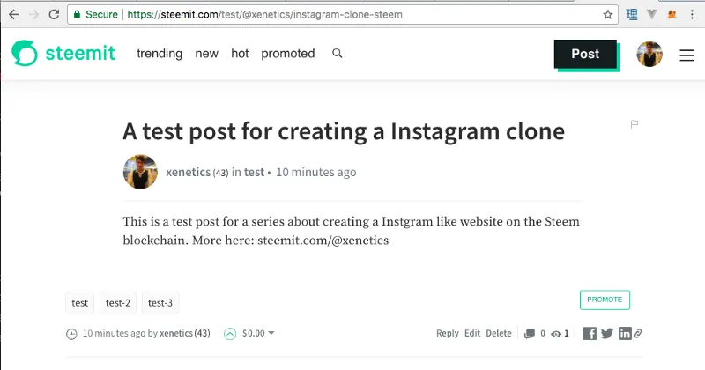Share post on Twitter
This screenshot has width=705, height=370.
(607, 333)
